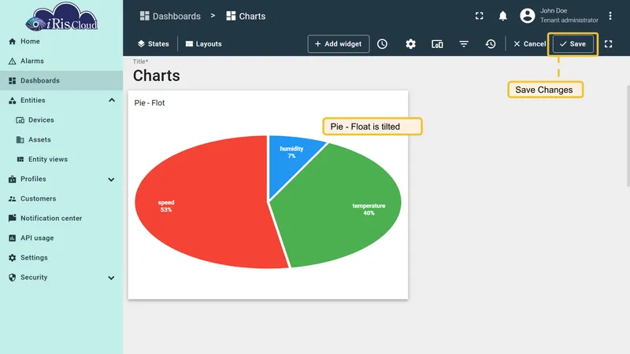Click the API usage chart icon
This screenshot has height=354, width=630.
point(12,238)
